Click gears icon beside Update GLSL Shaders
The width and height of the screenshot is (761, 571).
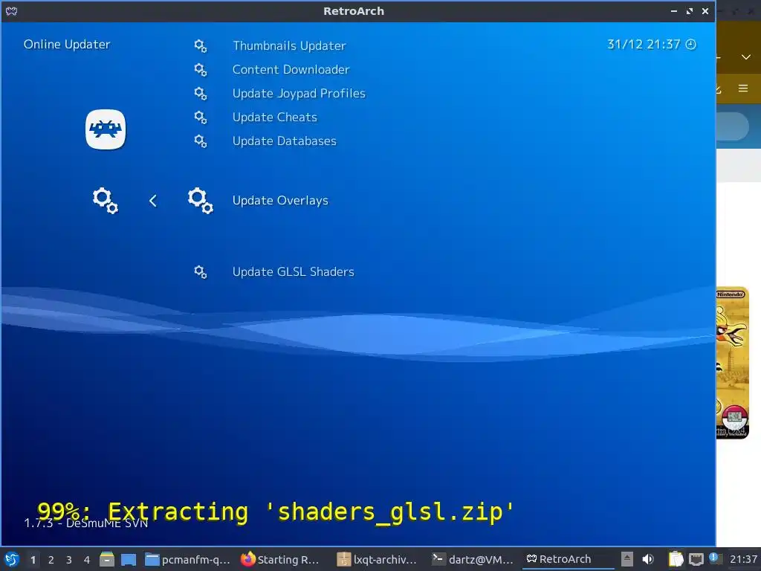(201, 272)
